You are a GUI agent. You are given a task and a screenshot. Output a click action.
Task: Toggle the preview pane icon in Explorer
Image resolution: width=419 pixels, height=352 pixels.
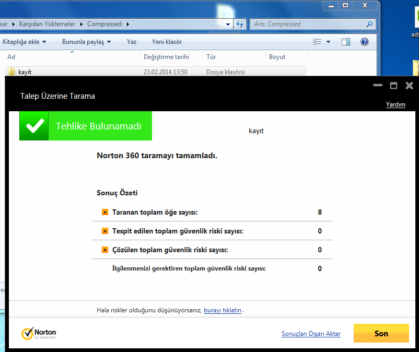pyautogui.click(x=346, y=42)
